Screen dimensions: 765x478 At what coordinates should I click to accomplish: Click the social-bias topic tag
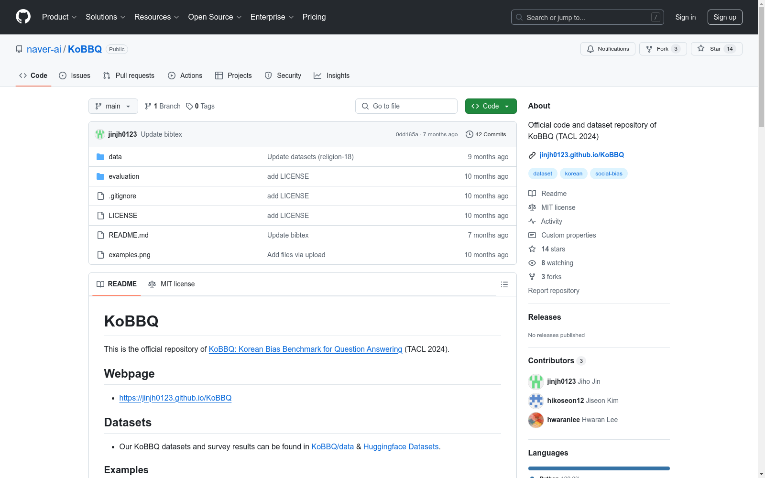(x=609, y=174)
